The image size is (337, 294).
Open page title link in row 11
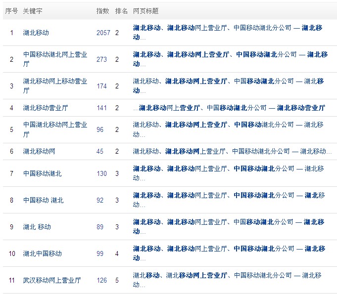pos(227,280)
